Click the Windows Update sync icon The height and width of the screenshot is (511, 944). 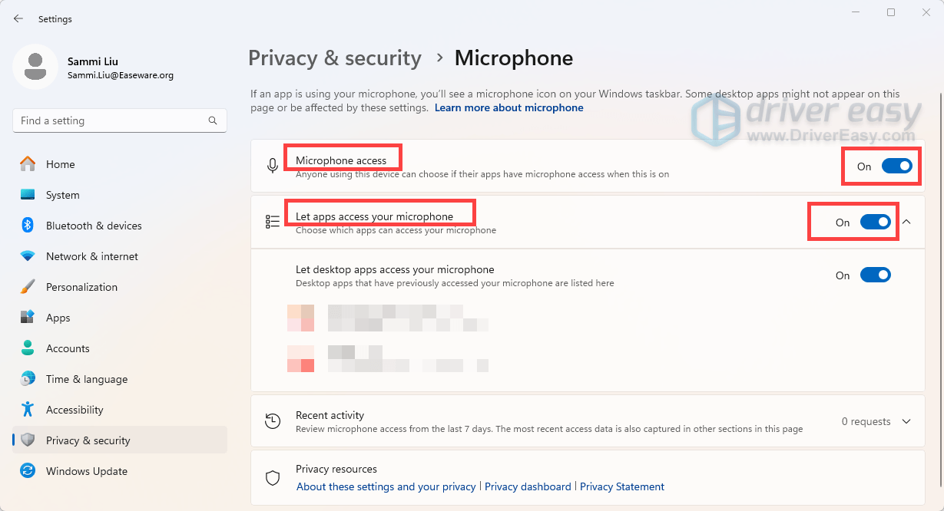pyautogui.click(x=28, y=471)
